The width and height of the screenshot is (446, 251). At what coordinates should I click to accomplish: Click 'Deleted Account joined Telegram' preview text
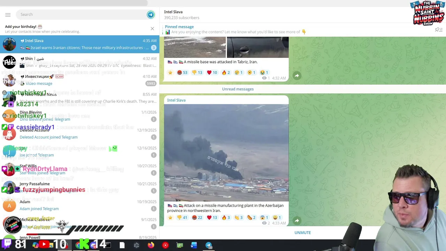pyautogui.click(x=48, y=137)
